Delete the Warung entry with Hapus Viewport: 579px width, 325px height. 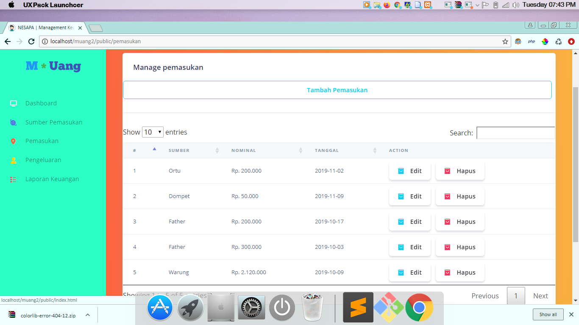point(460,273)
